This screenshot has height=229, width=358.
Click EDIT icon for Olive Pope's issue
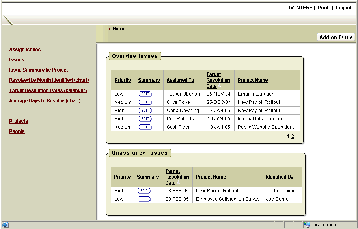pos(145,102)
